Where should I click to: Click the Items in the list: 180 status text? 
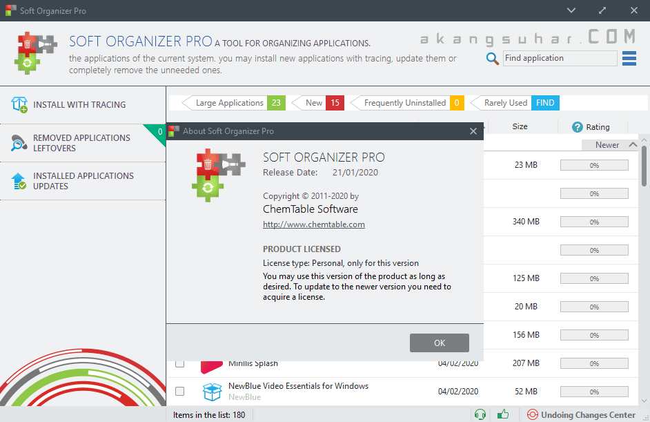click(209, 415)
